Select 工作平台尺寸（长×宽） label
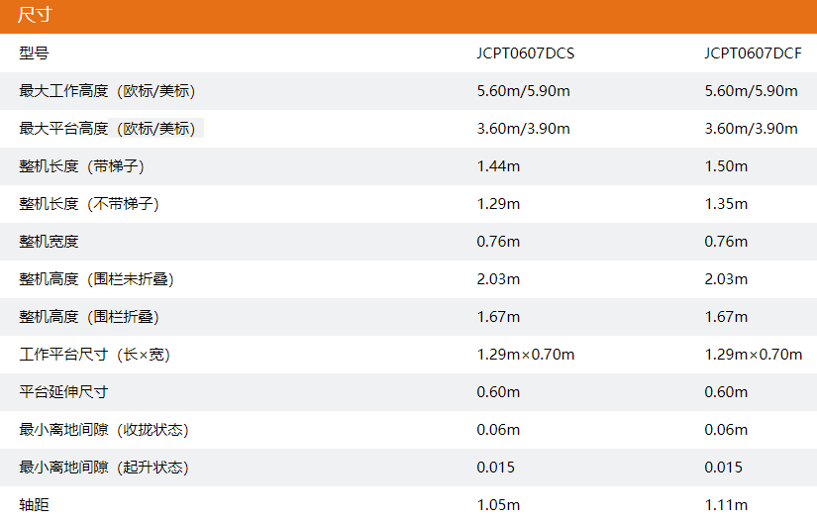This screenshot has height=522, width=817. 95,355
